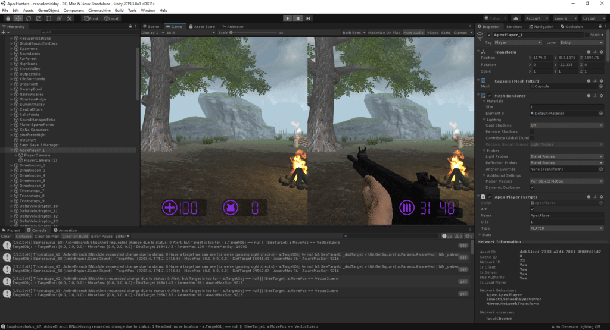Open Transform component settings gear

pos(602,52)
